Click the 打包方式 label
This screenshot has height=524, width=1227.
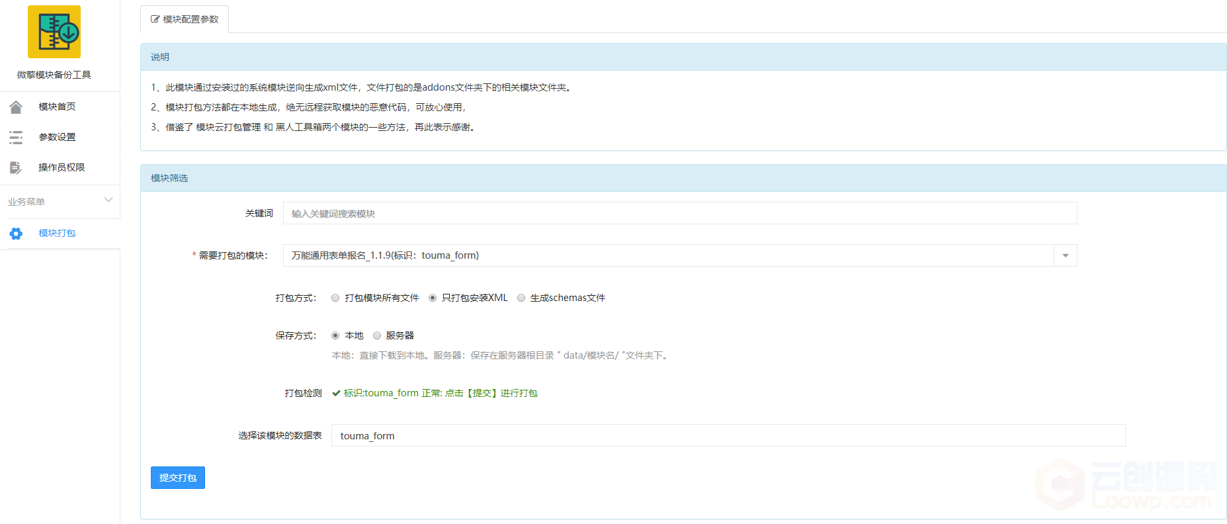[x=296, y=298]
